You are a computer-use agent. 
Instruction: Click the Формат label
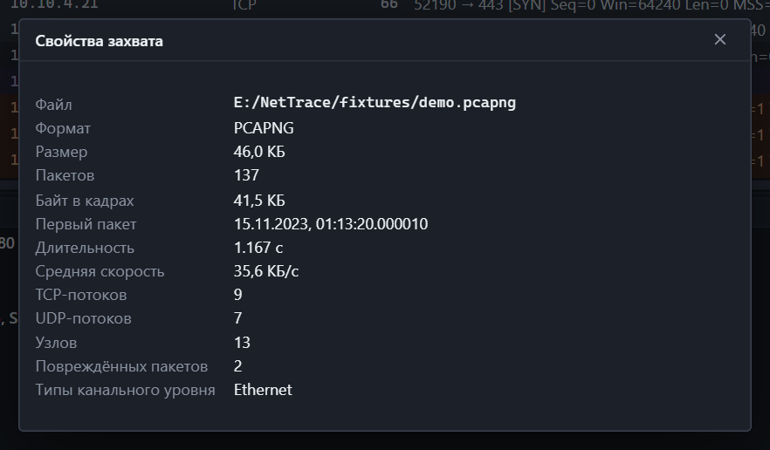point(63,128)
